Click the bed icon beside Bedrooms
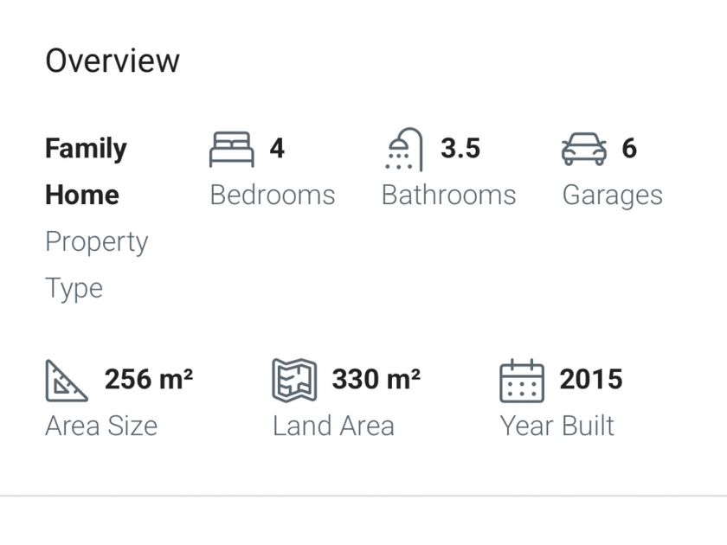The height and width of the screenshot is (545, 727). point(232,149)
